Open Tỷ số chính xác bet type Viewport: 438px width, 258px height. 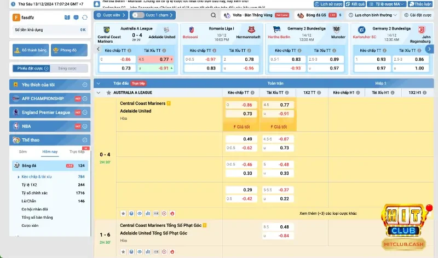[x=33, y=193]
